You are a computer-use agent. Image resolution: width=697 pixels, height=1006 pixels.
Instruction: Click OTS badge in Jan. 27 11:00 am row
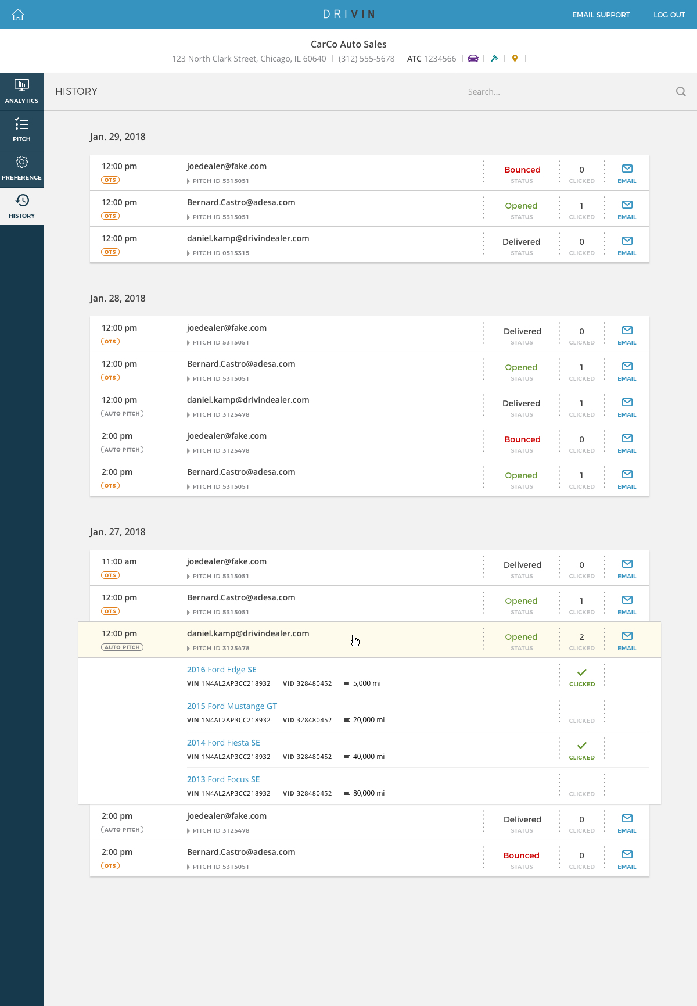click(x=110, y=575)
